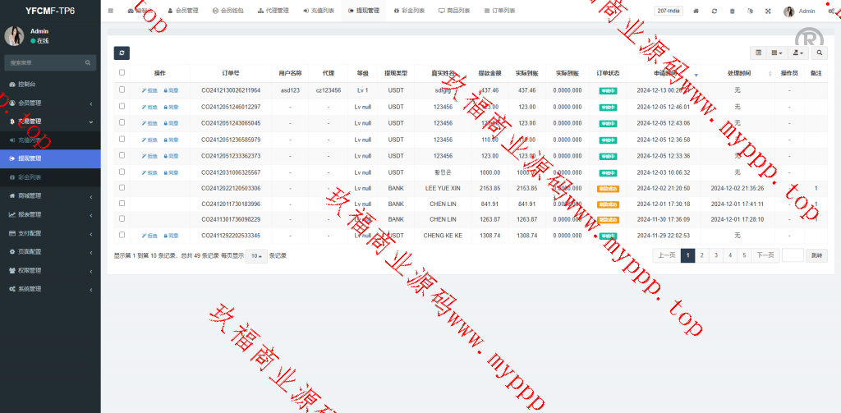Toggle the sidebar hamburger menu icon
841x413 pixels.
coord(111,11)
